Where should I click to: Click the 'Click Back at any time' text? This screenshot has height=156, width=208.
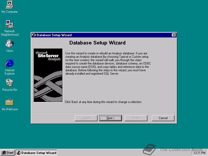103,102
